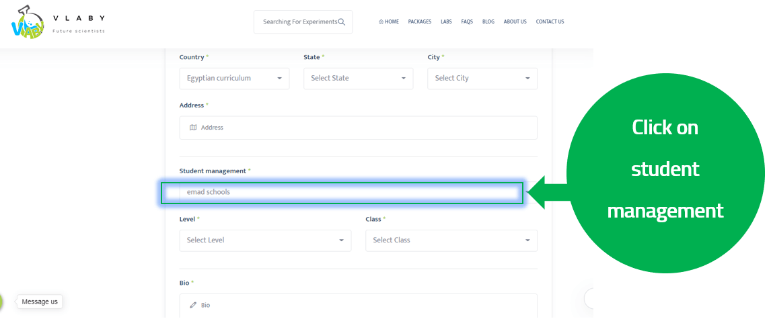Click the home icon in navigation

[x=381, y=21]
